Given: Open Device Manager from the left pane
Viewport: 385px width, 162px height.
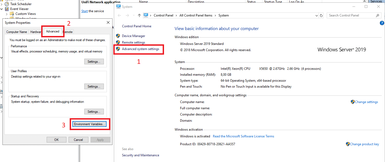Looking at the screenshot, I should tap(133, 36).
